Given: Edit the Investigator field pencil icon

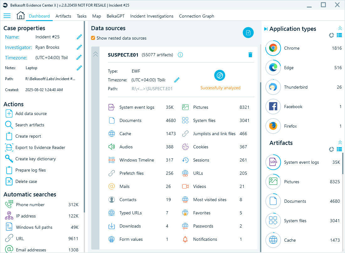Looking at the screenshot, I should tap(79, 47).
